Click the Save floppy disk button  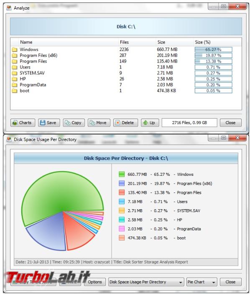point(49,123)
